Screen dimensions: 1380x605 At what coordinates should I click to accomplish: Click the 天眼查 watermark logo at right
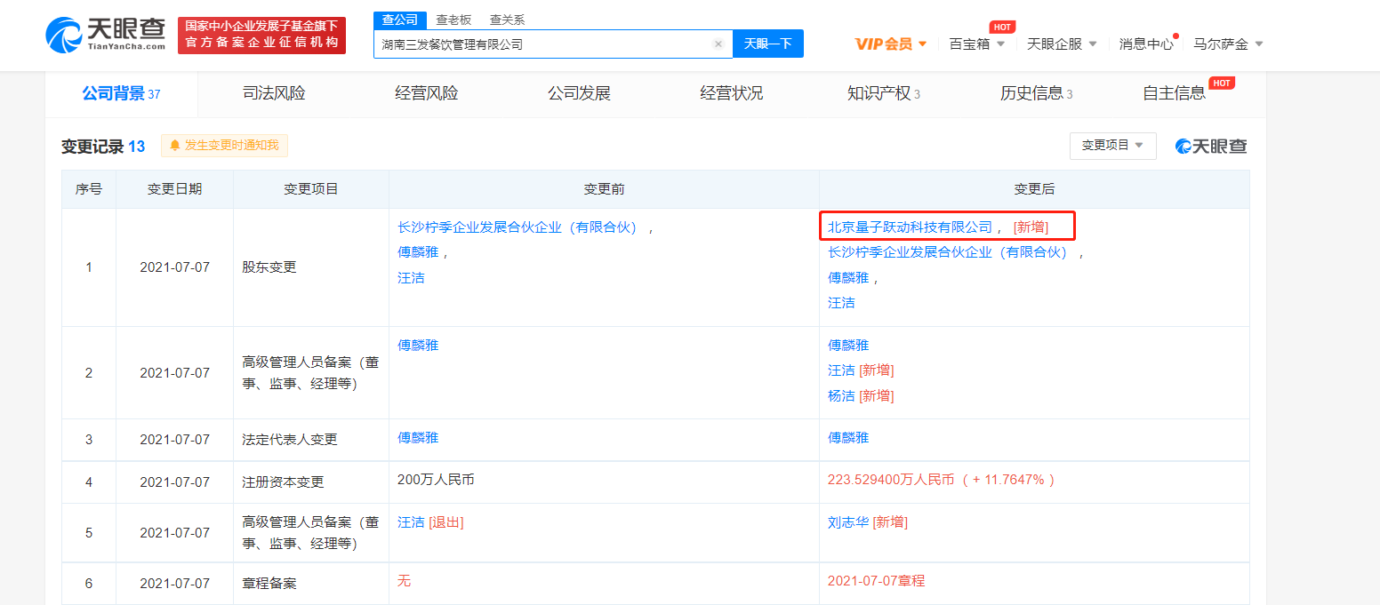click(1211, 147)
